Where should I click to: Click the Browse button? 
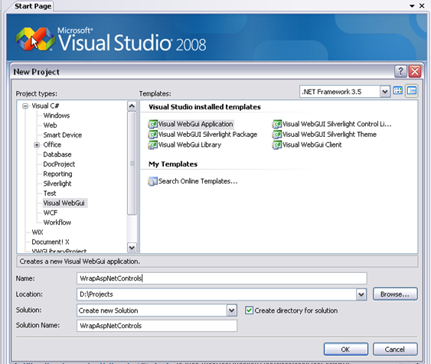(395, 294)
